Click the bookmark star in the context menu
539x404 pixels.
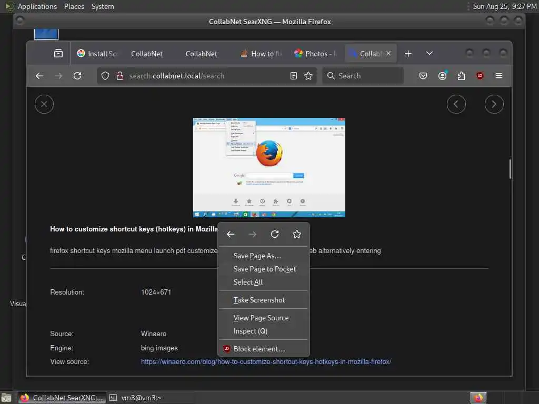coord(297,234)
